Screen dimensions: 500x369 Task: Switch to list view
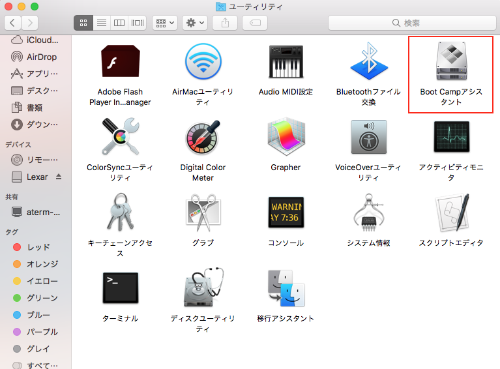(102, 23)
